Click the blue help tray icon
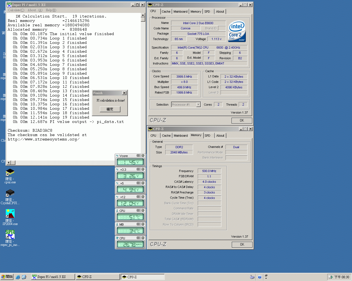Screen dimensions: 352x281 pos(260,277)
